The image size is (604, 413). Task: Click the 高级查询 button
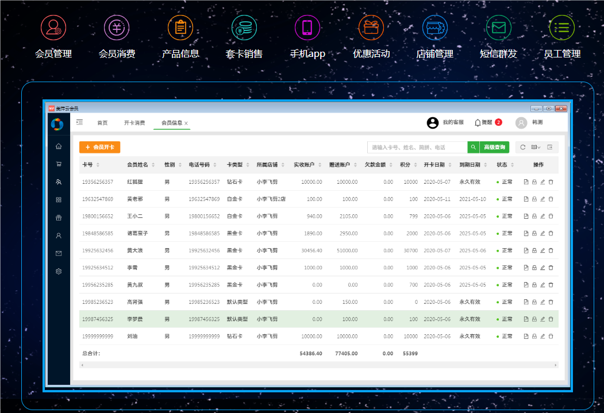494,147
